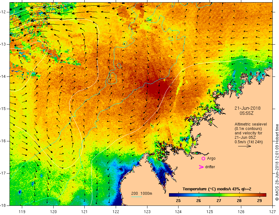This screenshot has width=279, height=215.
Task: Click the longitude axis label 123
Action: (x=147, y=212)
